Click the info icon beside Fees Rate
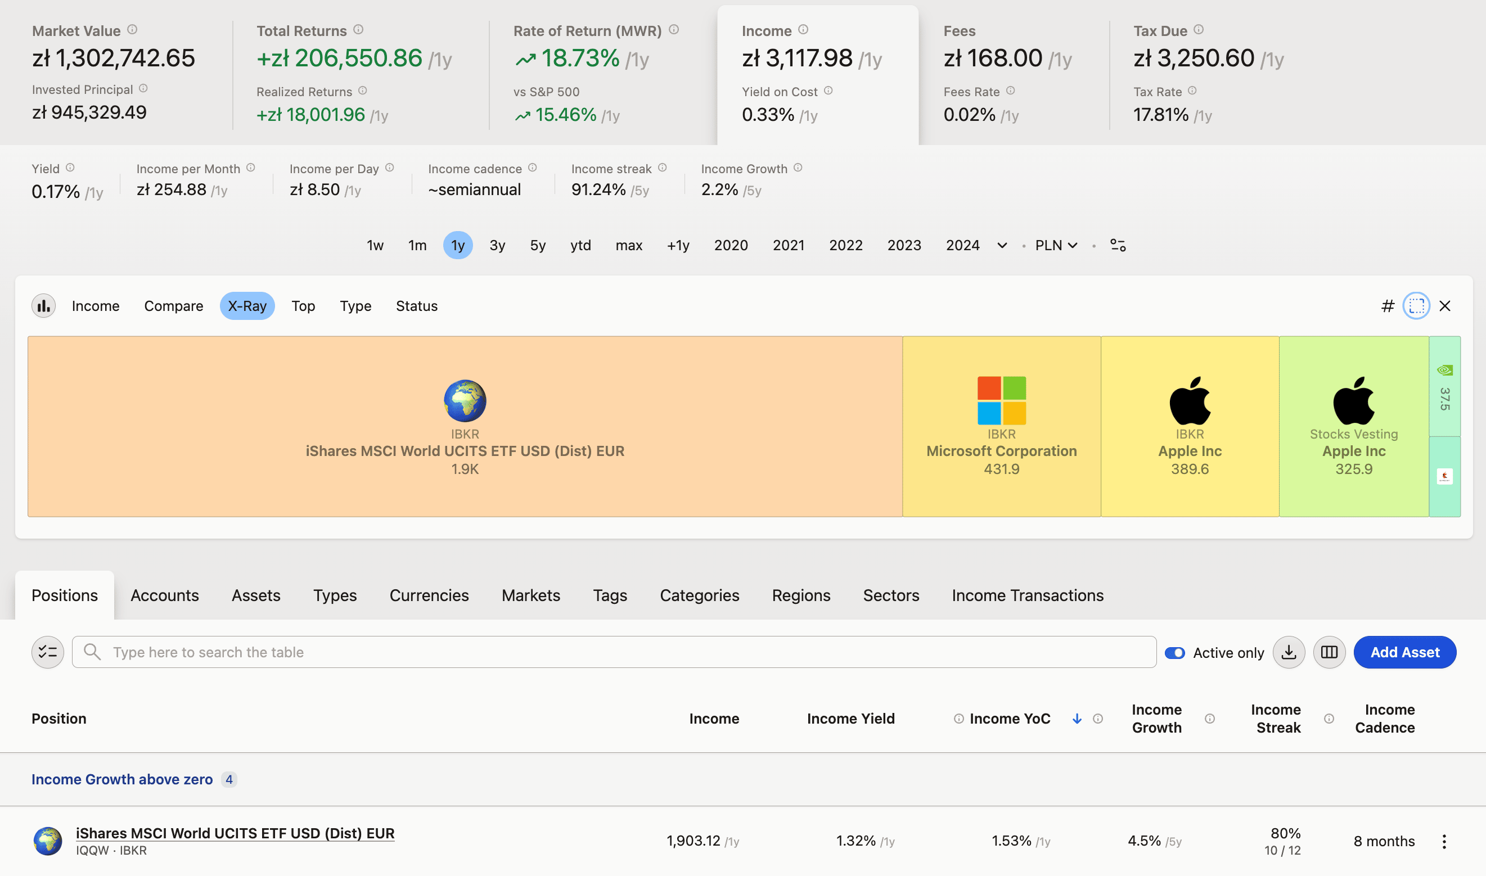 coord(1010,91)
